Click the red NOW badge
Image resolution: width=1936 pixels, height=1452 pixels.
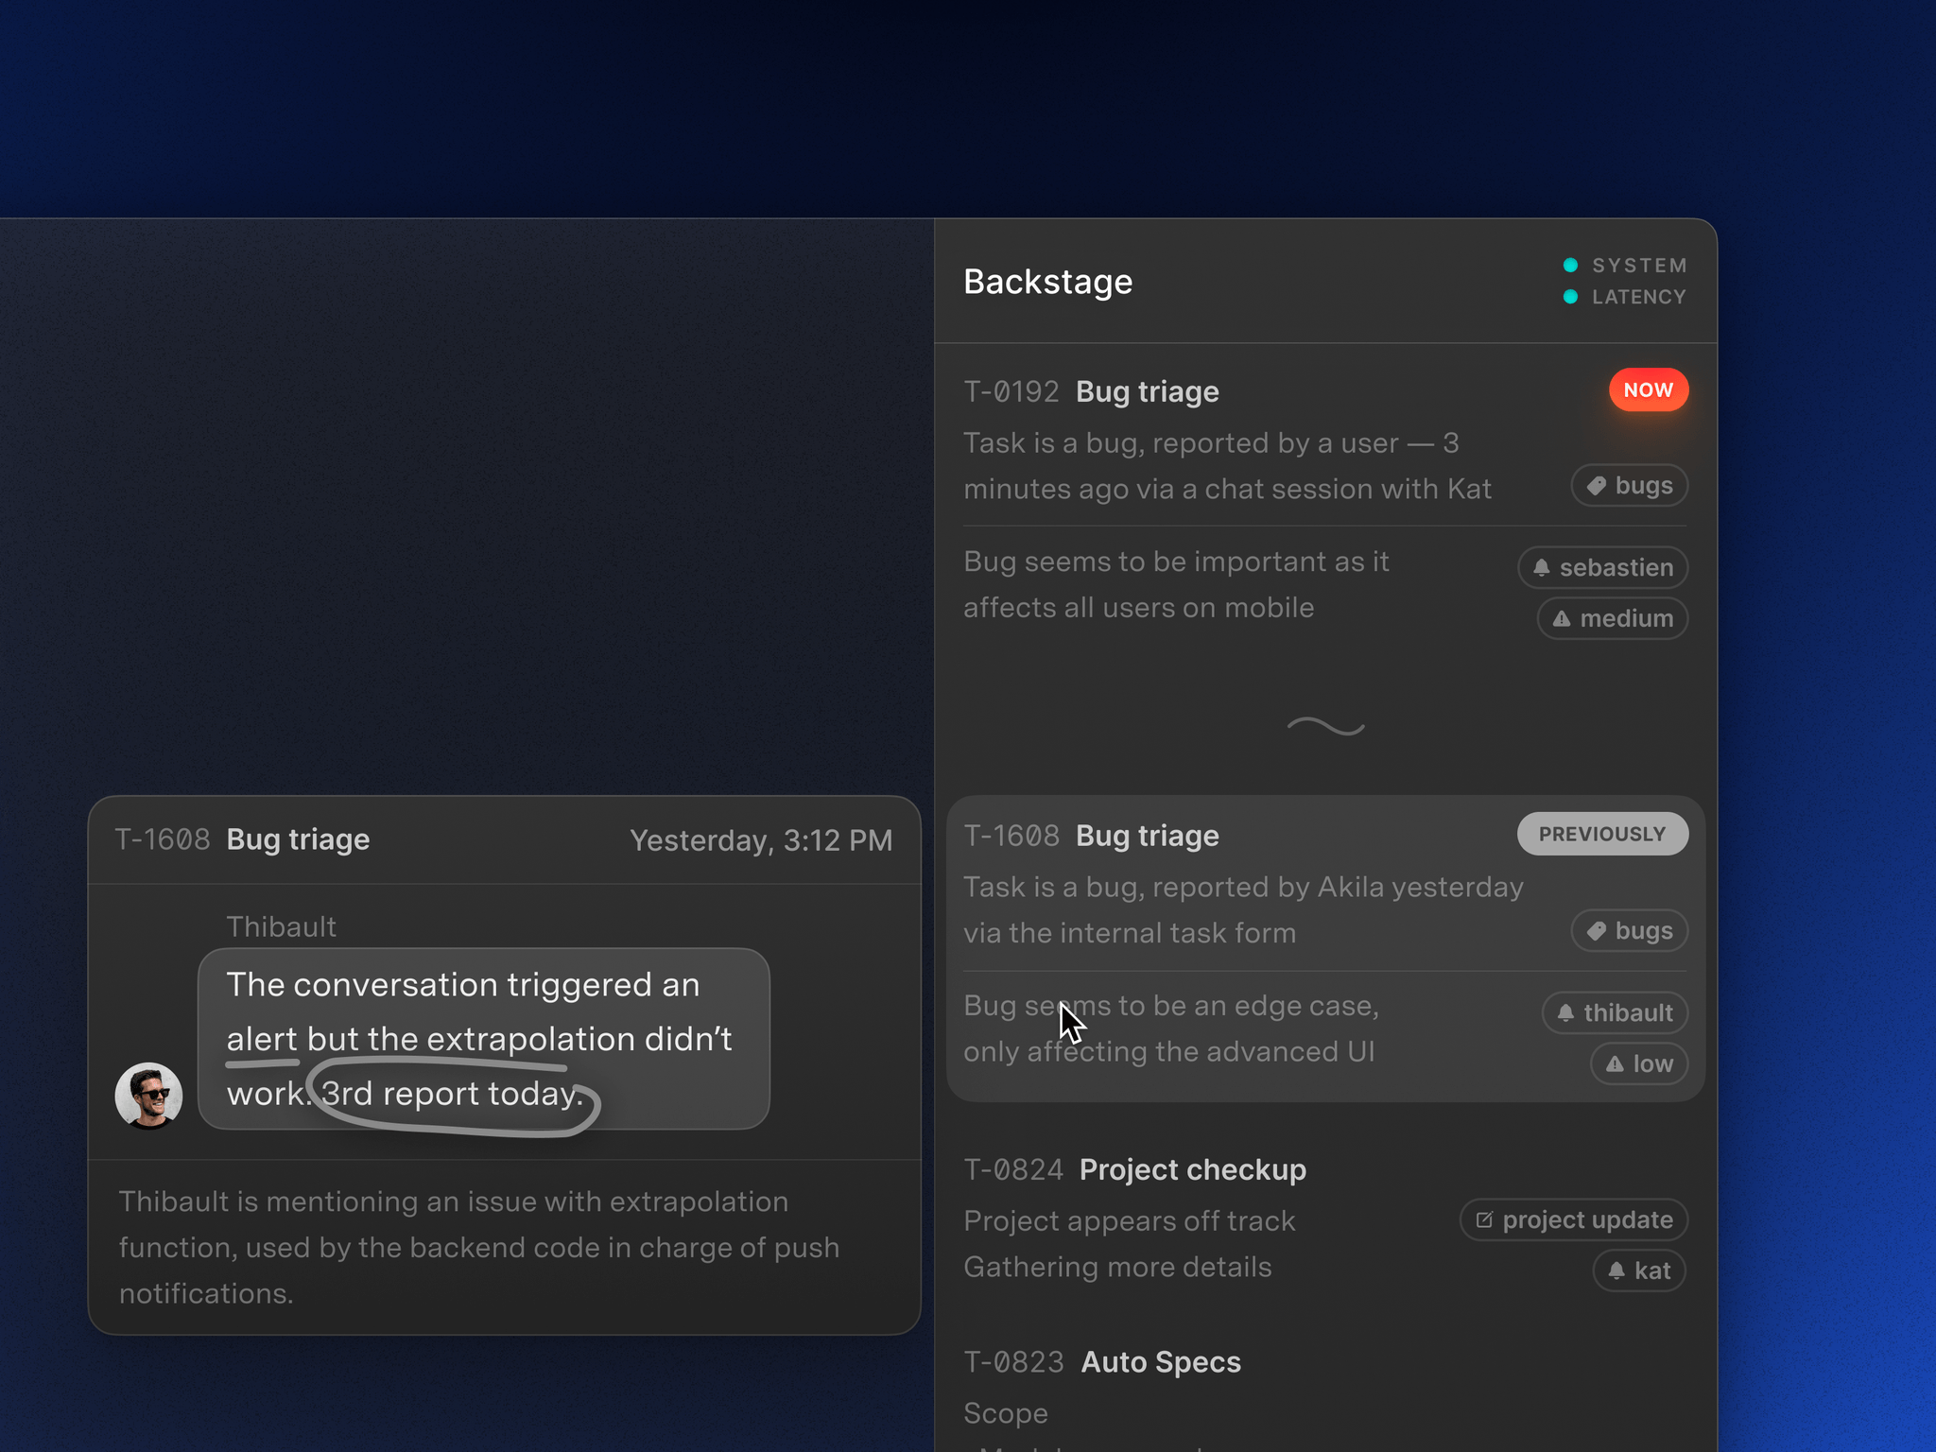coord(1648,389)
